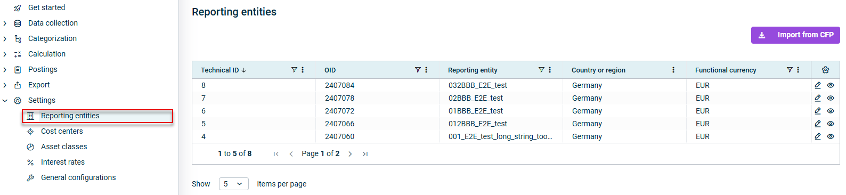Click the OID column header
Screen dimensions: 846x195
pyautogui.click(x=330, y=70)
